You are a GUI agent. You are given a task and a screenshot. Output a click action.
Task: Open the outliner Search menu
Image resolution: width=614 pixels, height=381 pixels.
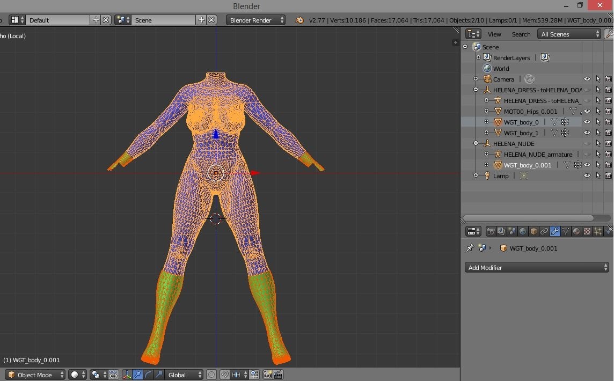tap(521, 34)
